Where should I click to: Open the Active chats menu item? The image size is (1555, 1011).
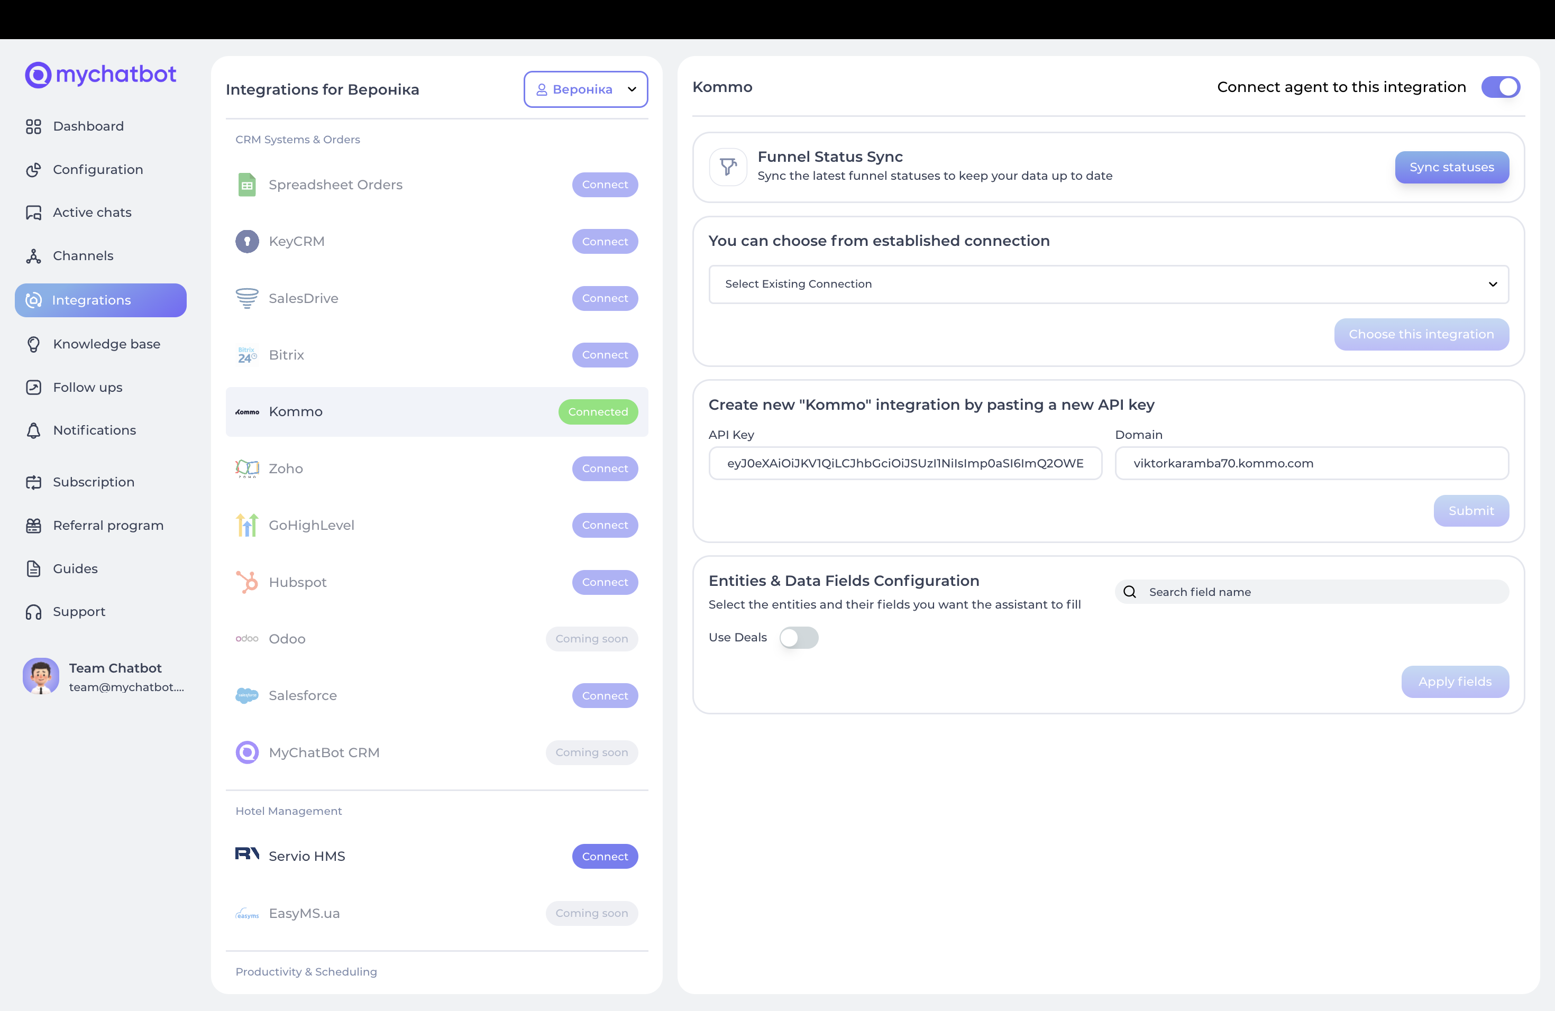pyautogui.click(x=92, y=212)
